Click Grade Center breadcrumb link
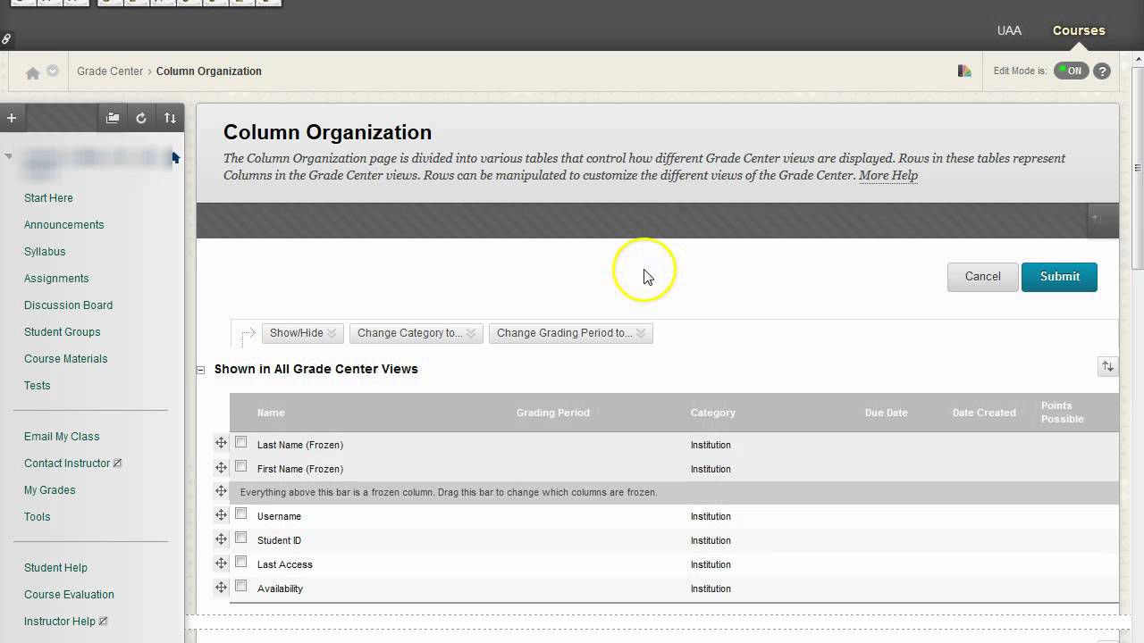Screen dimensions: 1144x643 [110, 71]
